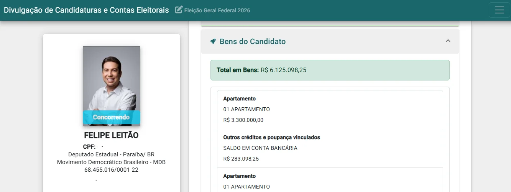The image size is (511, 192).
Task: Click the R$ 3.300.000,00 asset value
Action: (243, 120)
